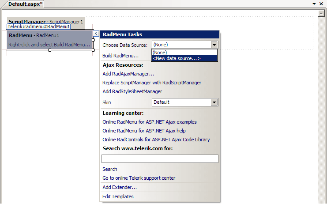Open Online RadControls Code Library link
Viewport: 327px width, 204px height.
156,140
